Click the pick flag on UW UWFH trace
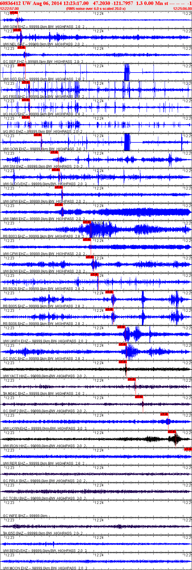Viewport: 192px width, 570px height. click(122, 327)
